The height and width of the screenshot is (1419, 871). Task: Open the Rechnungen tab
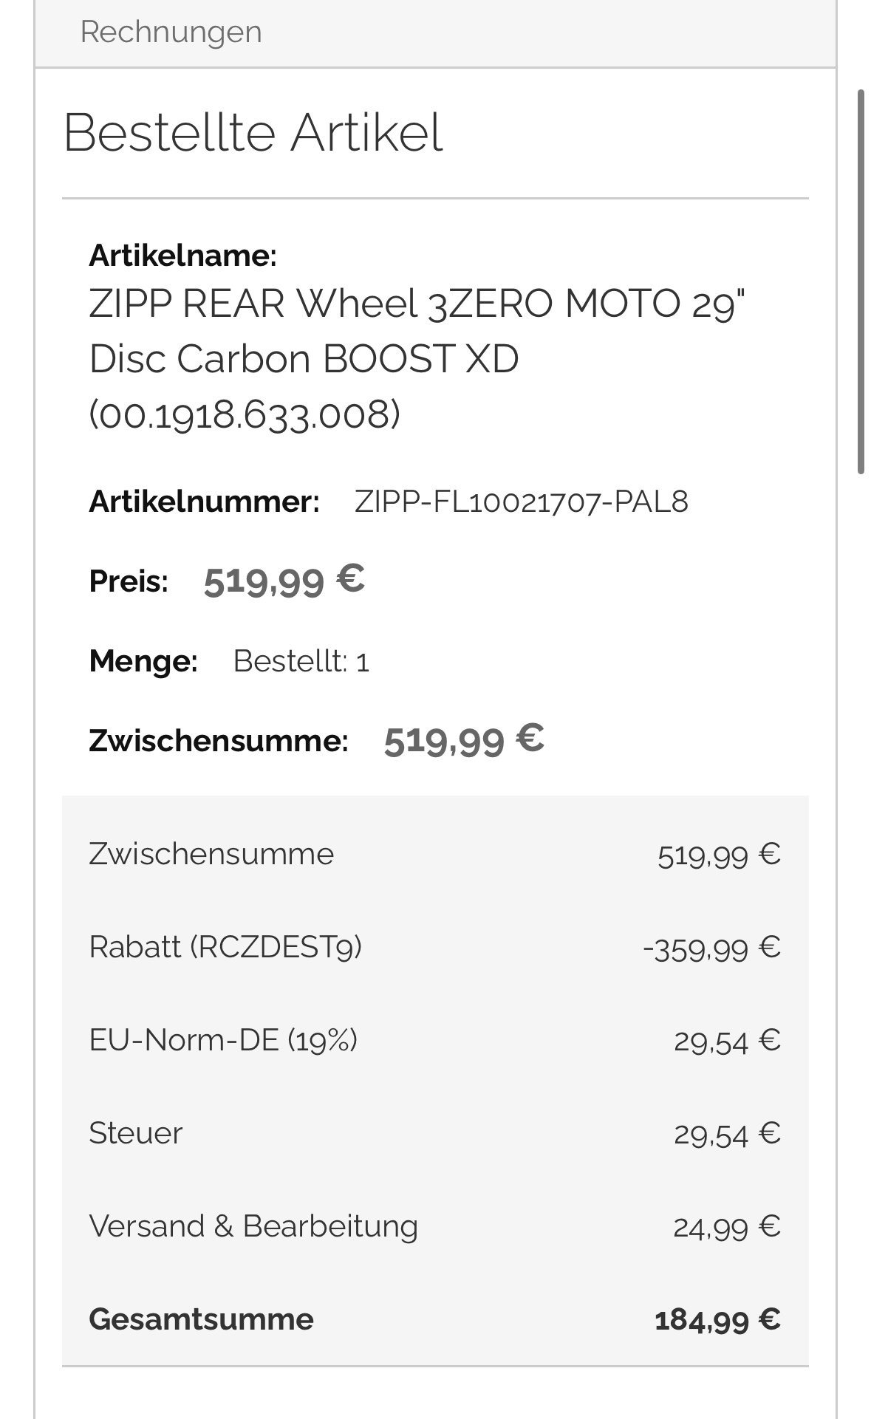point(171,33)
